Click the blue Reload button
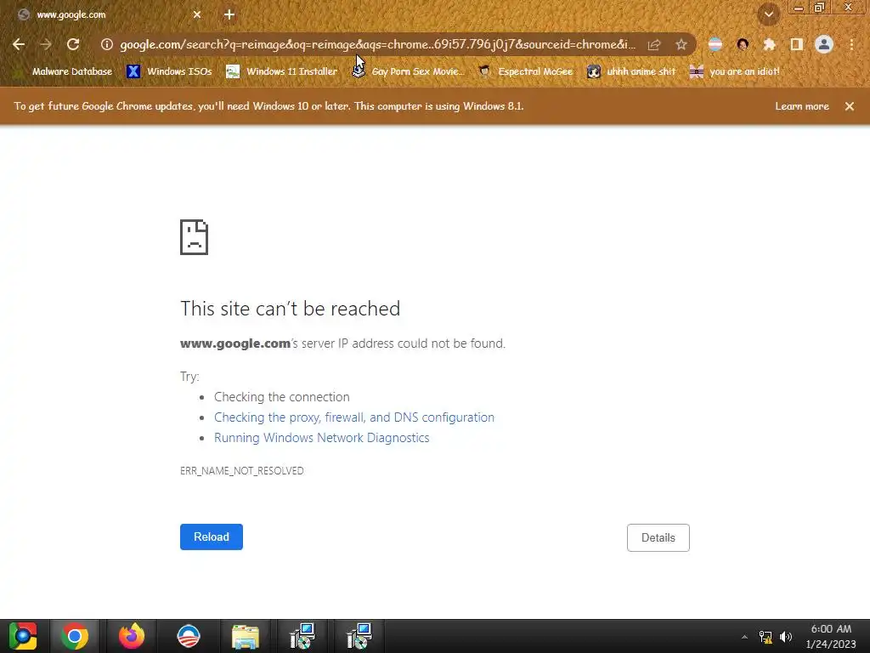The image size is (870, 653). coord(212,537)
